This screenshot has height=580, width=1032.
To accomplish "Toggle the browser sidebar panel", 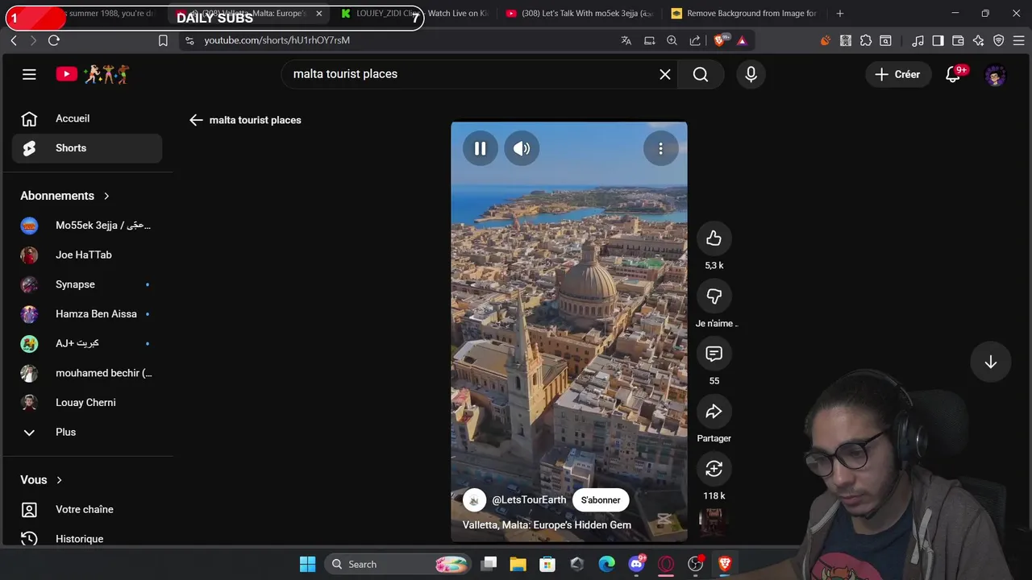I will coord(938,40).
